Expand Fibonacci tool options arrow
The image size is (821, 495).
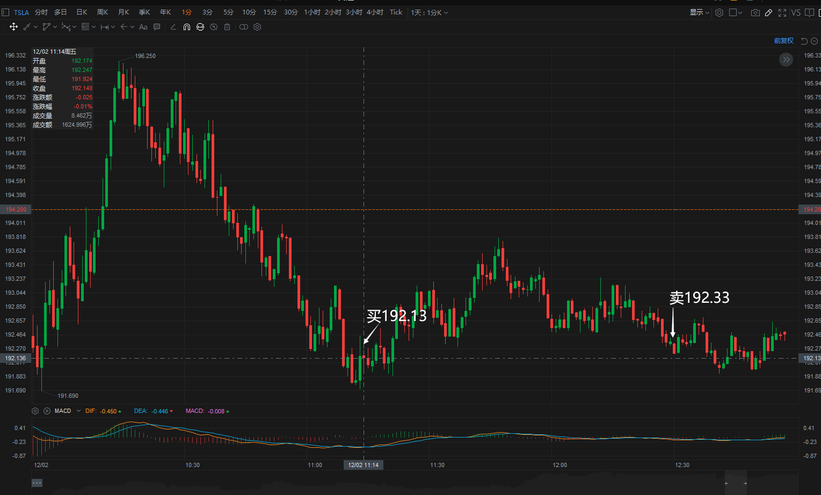pos(93,27)
